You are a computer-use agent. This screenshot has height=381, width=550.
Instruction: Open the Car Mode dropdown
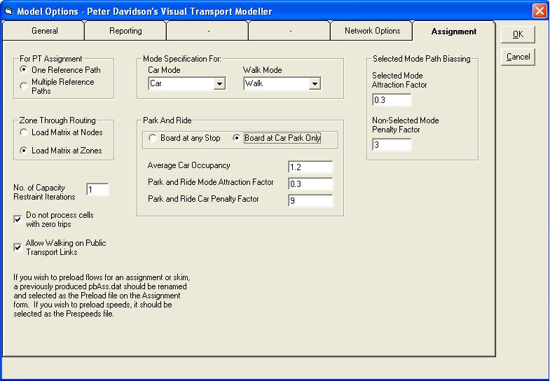pyautogui.click(x=219, y=84)
